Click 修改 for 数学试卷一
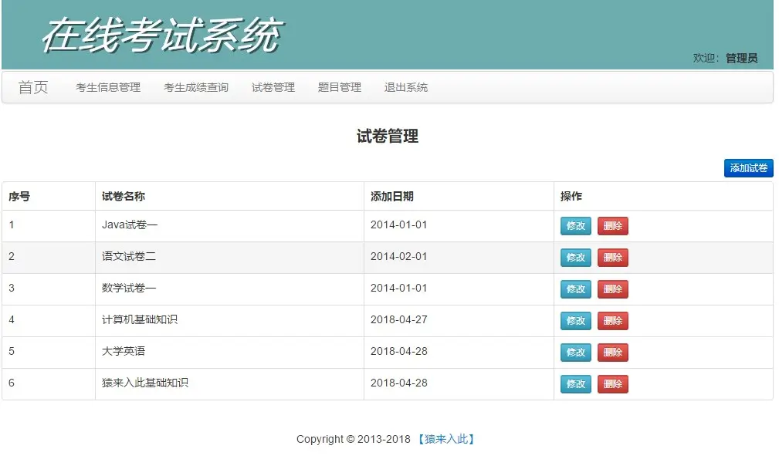Image resolution: width=779 pixels, height=459 pixels. coord(575,289)
